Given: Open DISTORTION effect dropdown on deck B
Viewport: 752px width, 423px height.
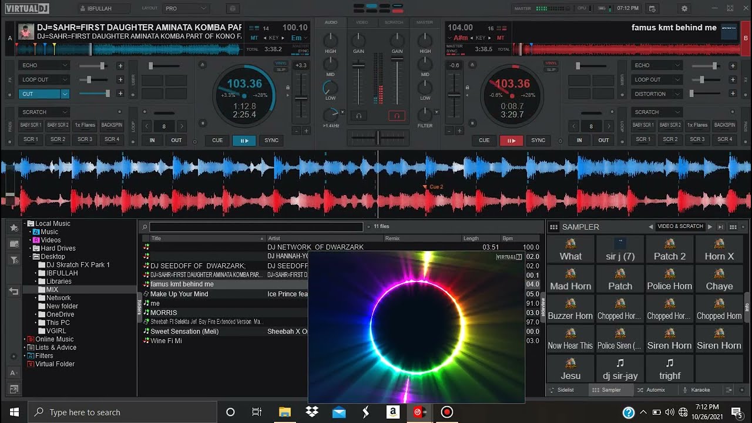Looking at the screenshot, I should coord(656,94).
